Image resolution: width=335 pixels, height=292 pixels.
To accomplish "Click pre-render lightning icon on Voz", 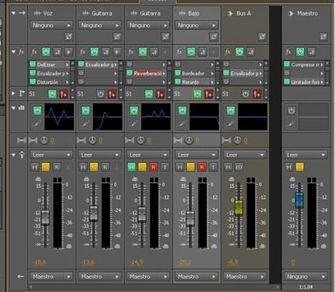I will (68, 52).
